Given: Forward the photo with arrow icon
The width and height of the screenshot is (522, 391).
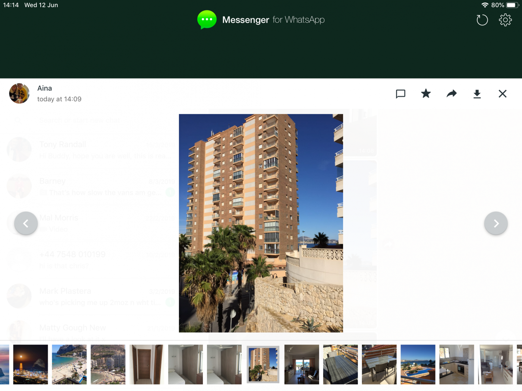Looking at the screenshot, I should (452, 93).
